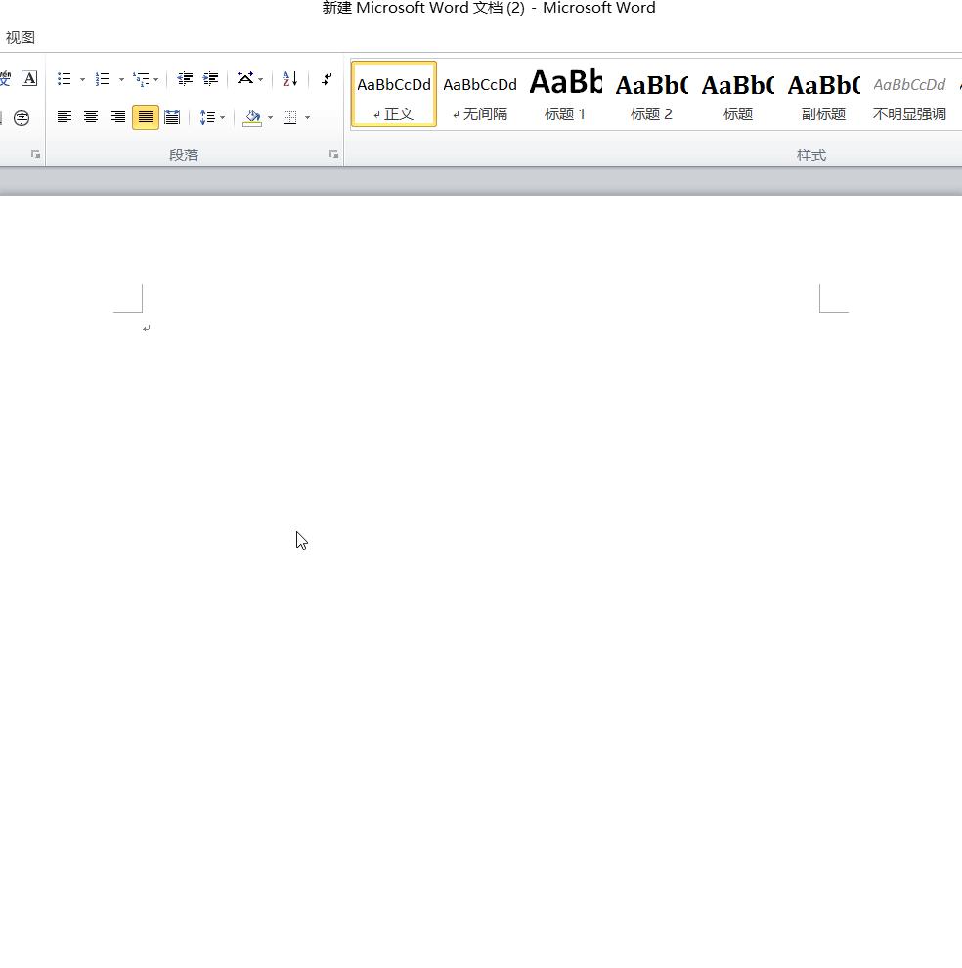Screen dimensions: 962x968
Task: Apply the distributed alignment icon
Action: tap(172, 117)
